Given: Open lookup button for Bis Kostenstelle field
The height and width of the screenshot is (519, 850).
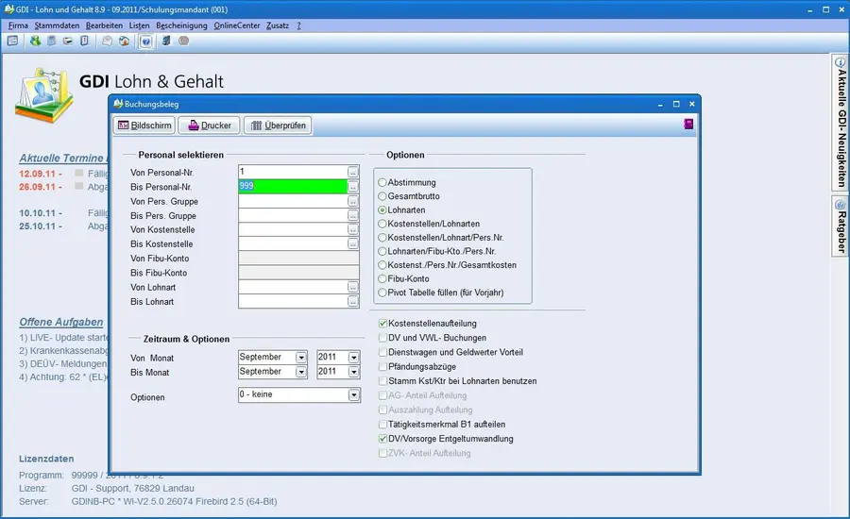Looking at the screenshot, I should 353,243.
